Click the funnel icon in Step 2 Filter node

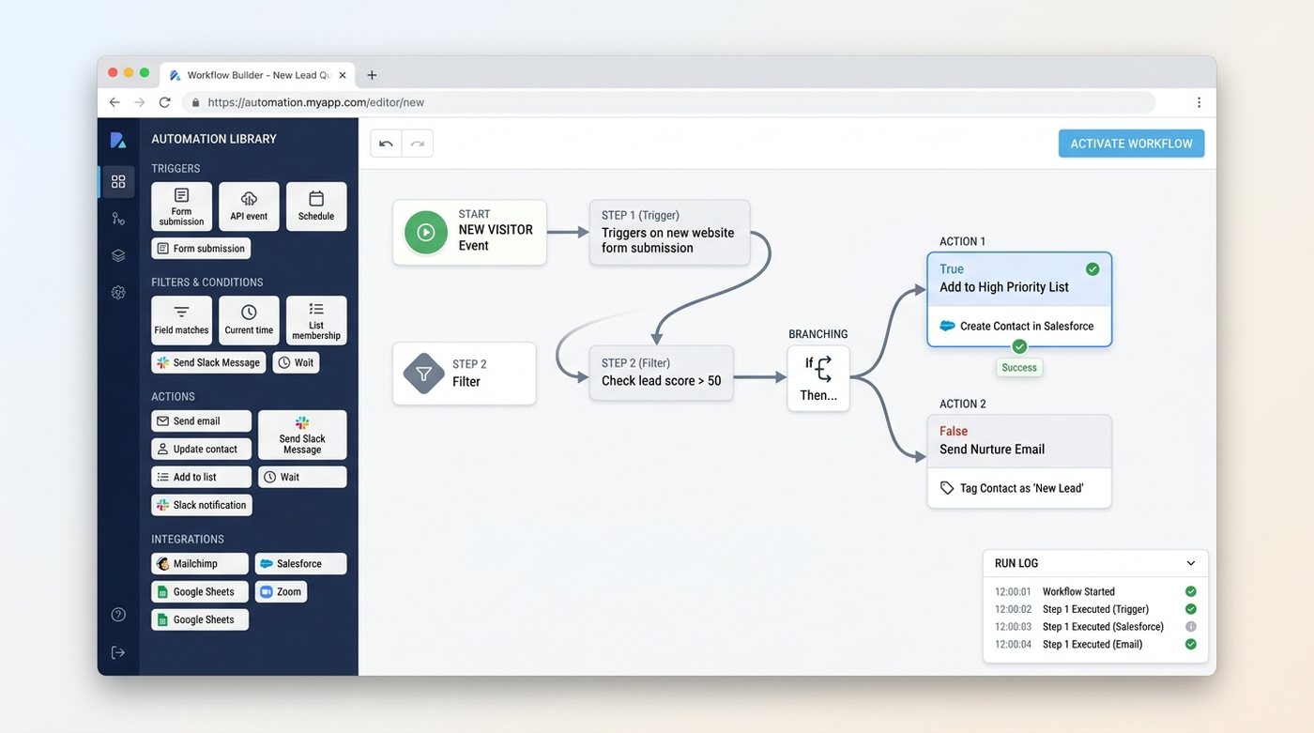click(424, 374)
